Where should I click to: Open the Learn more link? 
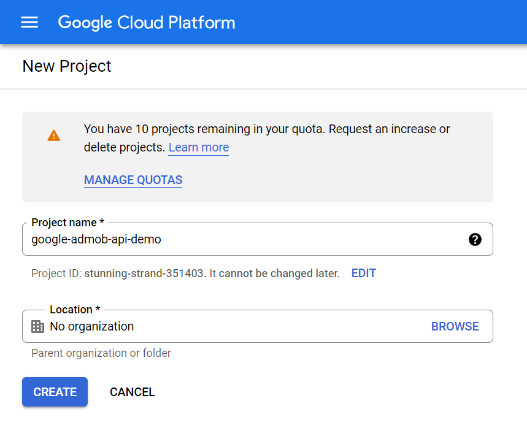(199, 147)
